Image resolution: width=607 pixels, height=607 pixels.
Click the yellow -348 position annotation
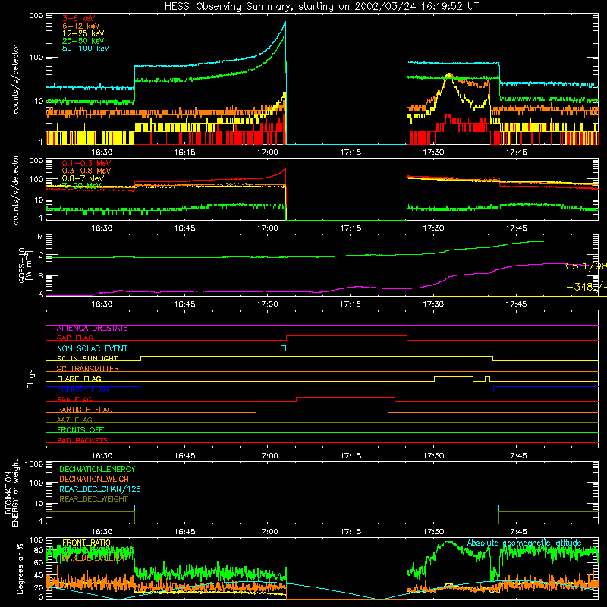click(586, 287)
